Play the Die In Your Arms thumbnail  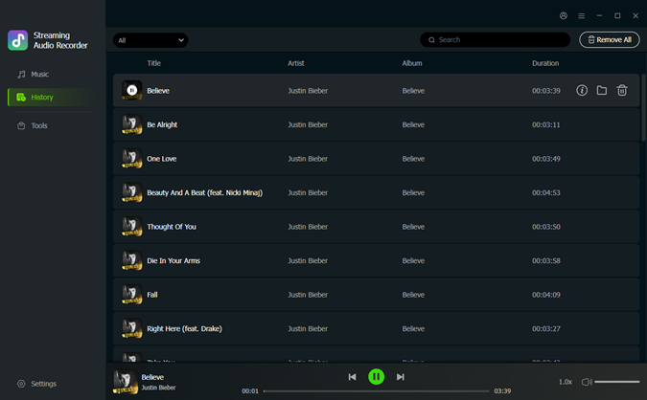[x=132, y=260]
